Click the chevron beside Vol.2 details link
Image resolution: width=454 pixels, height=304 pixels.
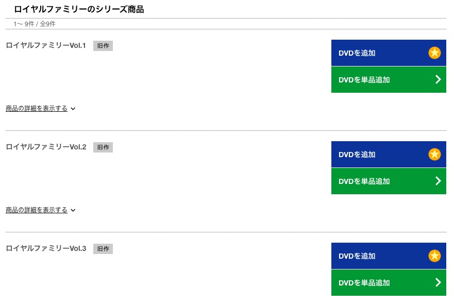pyautogui.click(x=73, y=211)
